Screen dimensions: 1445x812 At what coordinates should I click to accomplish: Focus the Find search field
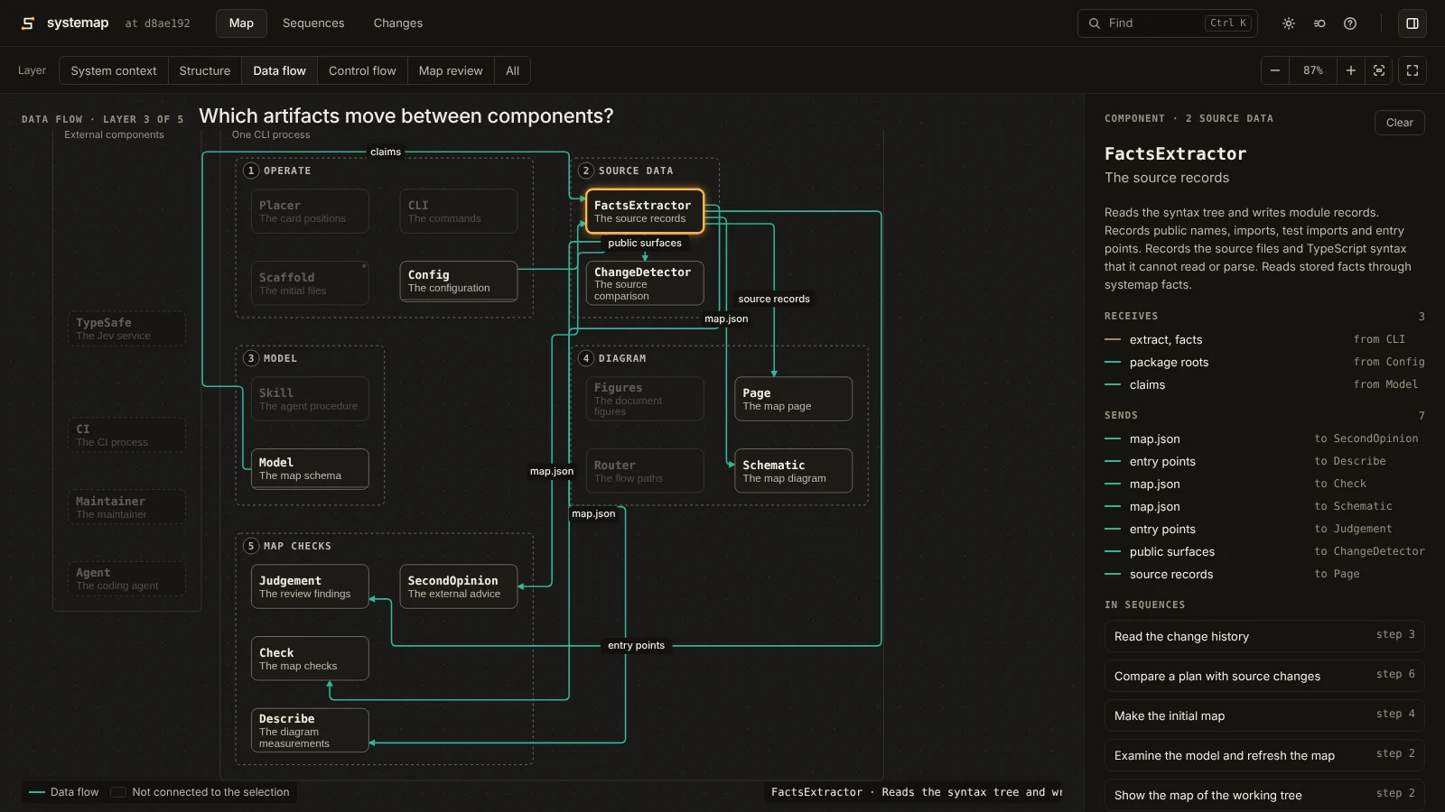[1167, 23]
